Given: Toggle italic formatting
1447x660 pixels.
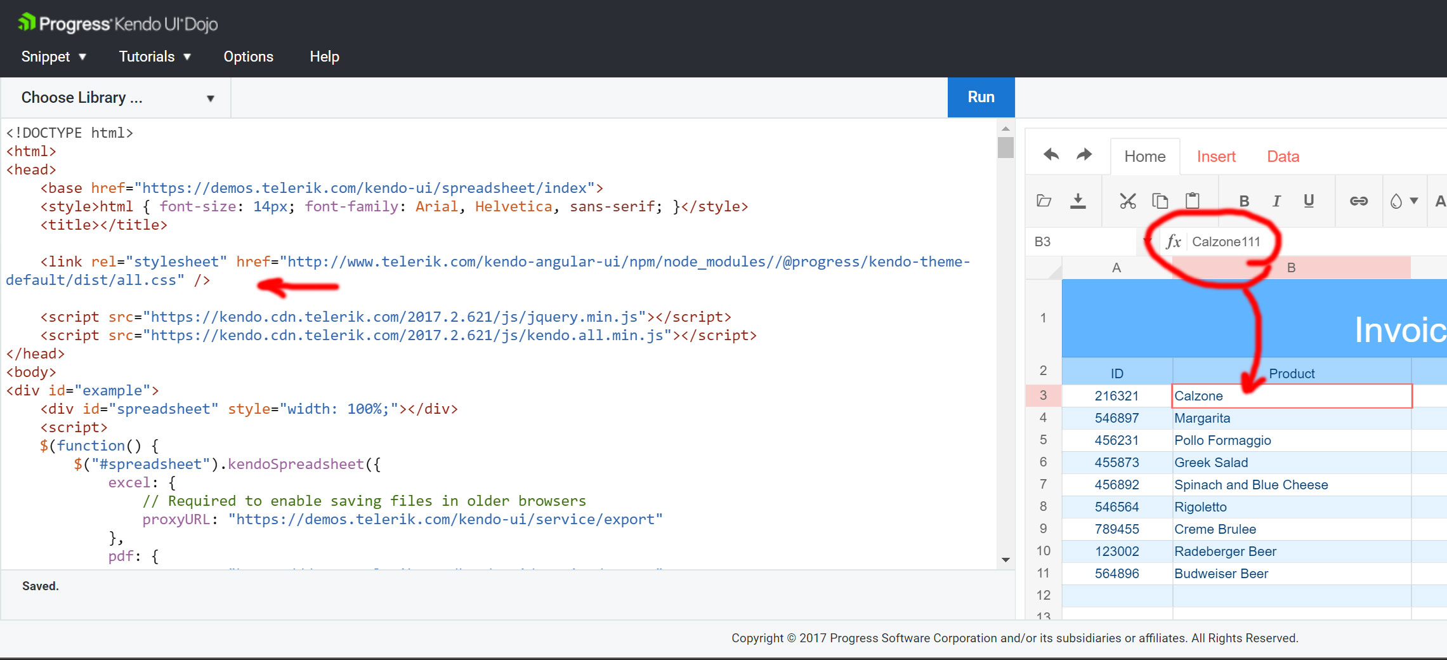Looking at the screenshot, I should (1276, 201).
